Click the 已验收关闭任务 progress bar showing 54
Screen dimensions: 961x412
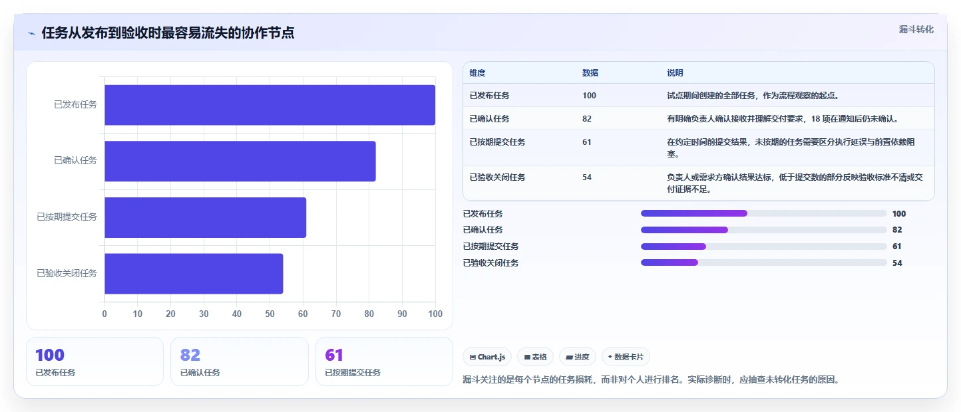tap(763, 262)
